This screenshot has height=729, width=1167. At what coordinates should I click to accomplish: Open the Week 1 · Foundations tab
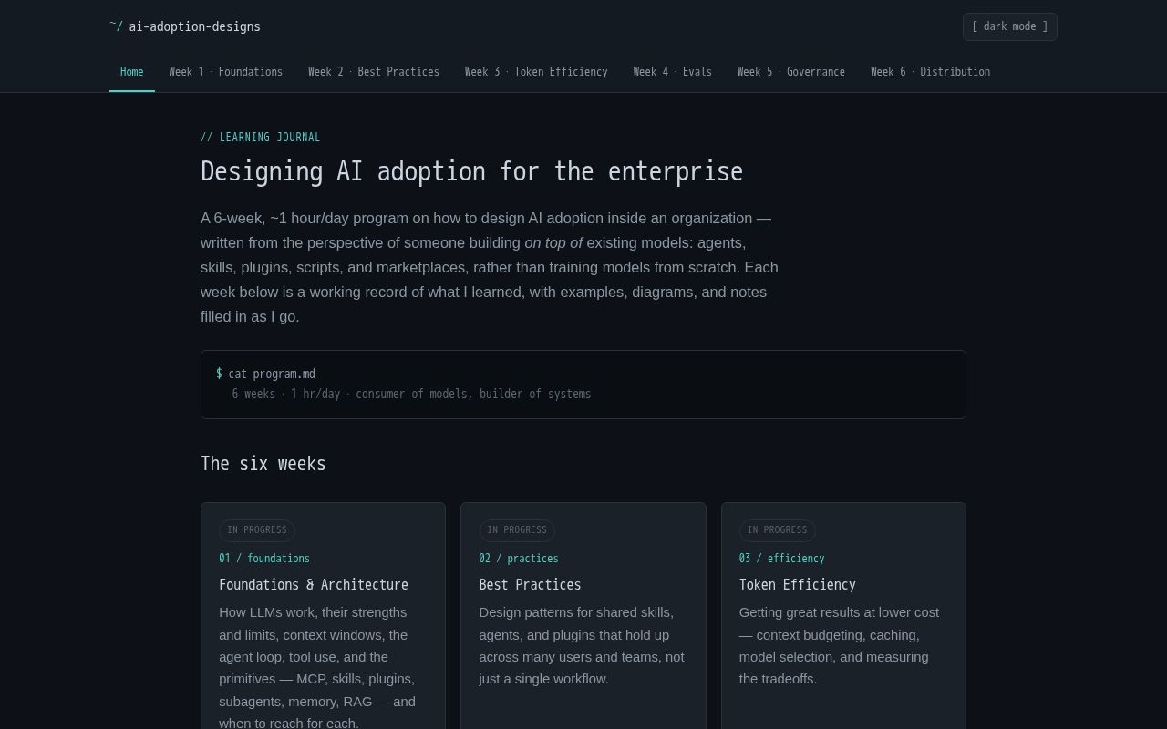click(226, 72)
